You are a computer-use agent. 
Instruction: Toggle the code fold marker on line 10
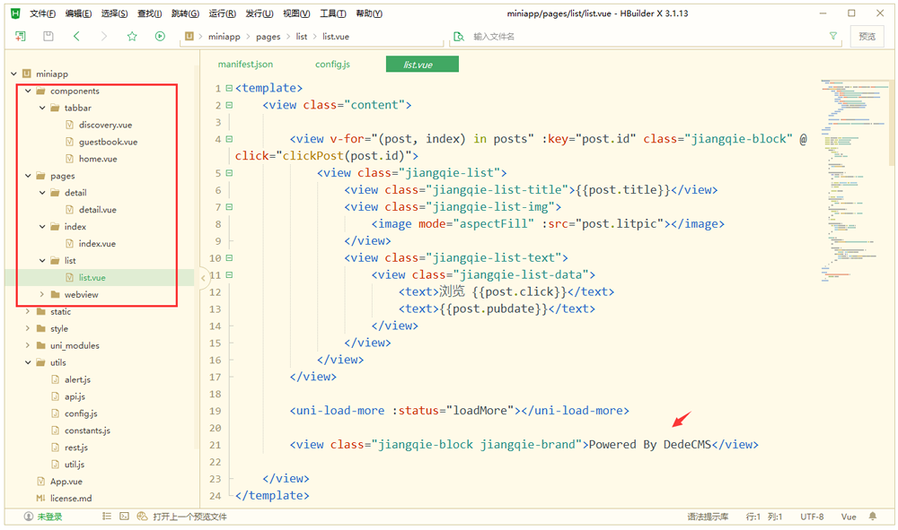click(x=229, y=258)
